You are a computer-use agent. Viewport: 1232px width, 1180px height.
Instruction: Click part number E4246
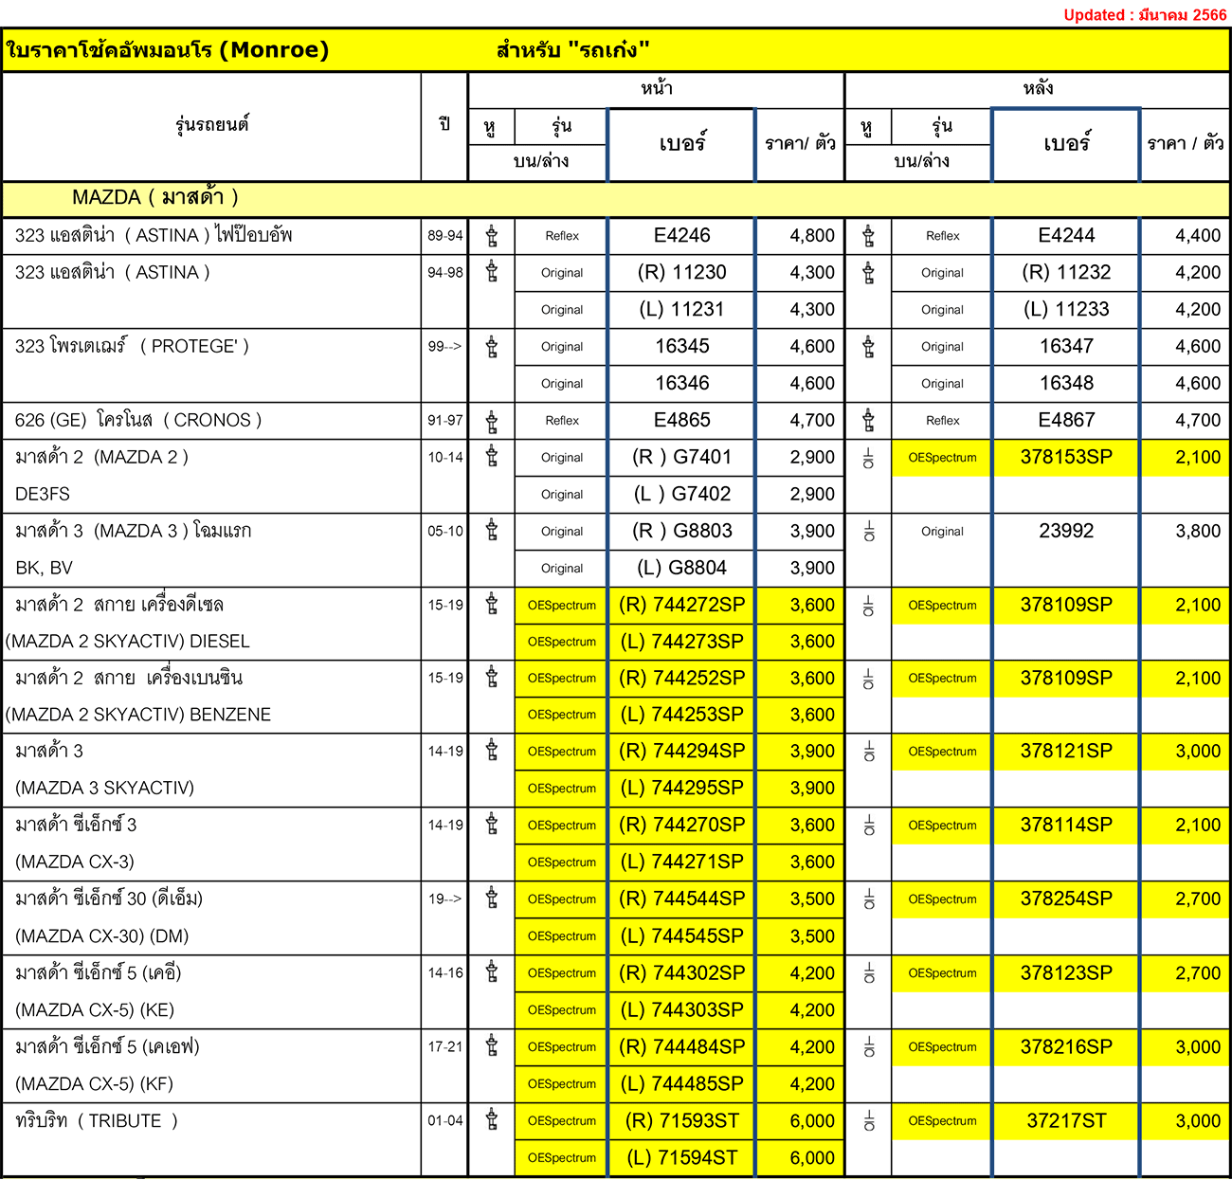(681, 235)
